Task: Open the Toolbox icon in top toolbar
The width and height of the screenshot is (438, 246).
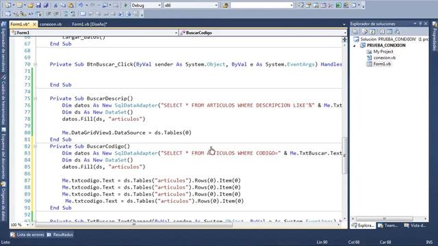Action: (x=331, y=5)
